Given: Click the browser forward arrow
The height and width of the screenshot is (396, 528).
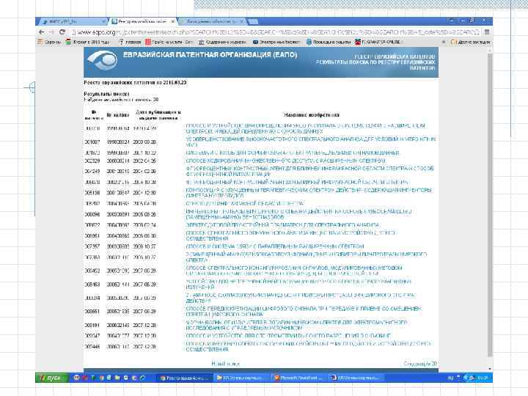Looking at the screenshot, I should 51,32.
